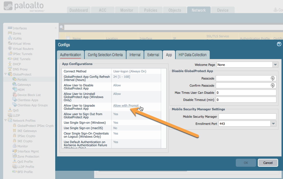283x179 pixels.
Task: Click the Clientless App Groups icon
Action: click(x=14, y=105)
